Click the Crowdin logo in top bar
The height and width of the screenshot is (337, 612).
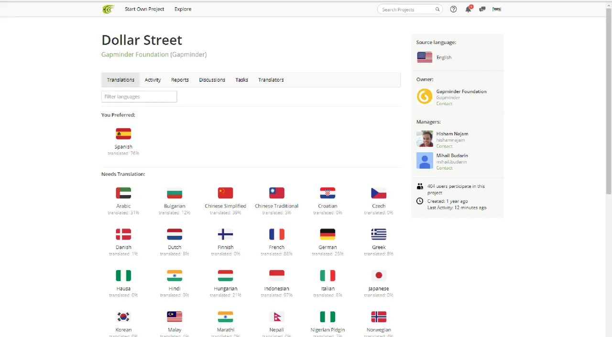point(108,9)
